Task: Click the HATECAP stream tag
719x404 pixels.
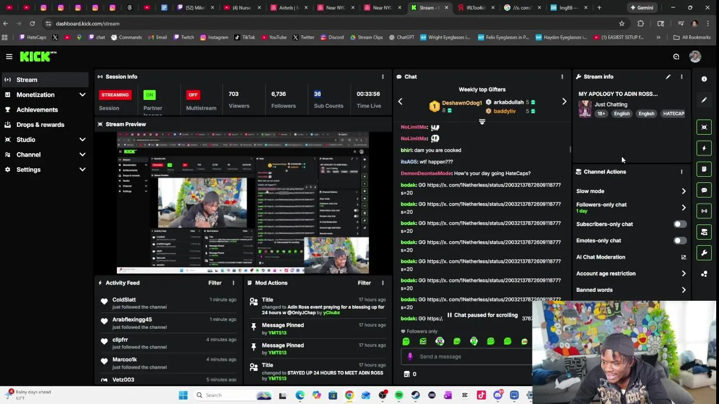Action: (x=674, y=114)
